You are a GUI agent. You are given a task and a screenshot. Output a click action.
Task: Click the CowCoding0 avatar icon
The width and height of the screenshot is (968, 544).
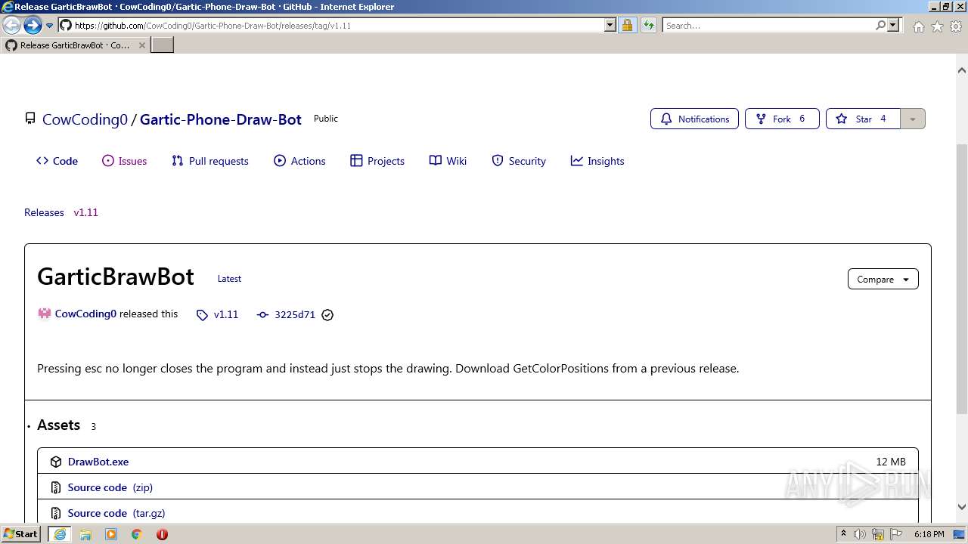45,314
